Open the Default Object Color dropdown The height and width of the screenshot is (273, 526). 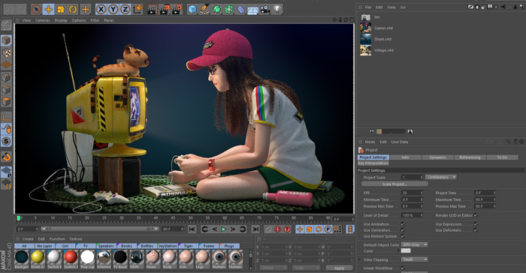tap(415, 244)
